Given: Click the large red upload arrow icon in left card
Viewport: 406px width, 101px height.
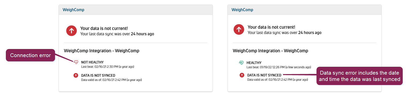Looking at the screenshot, I should point(72,31).
